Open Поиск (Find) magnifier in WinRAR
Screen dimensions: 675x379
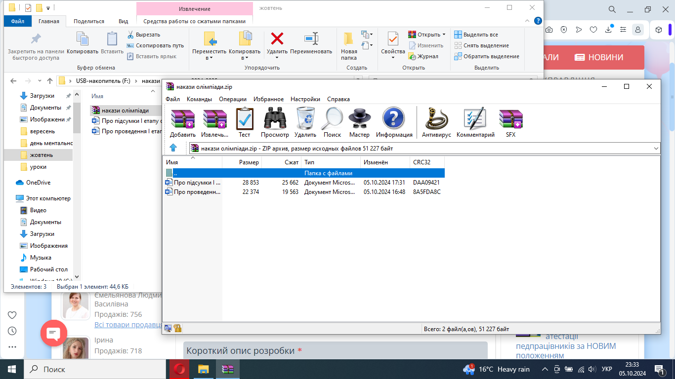pos(332,122)
